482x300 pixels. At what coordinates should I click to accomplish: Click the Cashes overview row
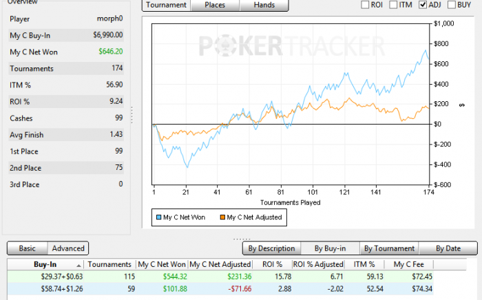tap(66, 118)
